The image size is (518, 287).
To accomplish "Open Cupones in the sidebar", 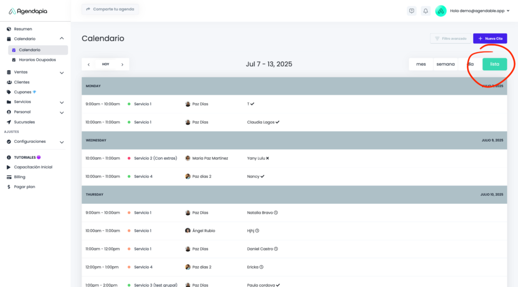I will [22, 92].
